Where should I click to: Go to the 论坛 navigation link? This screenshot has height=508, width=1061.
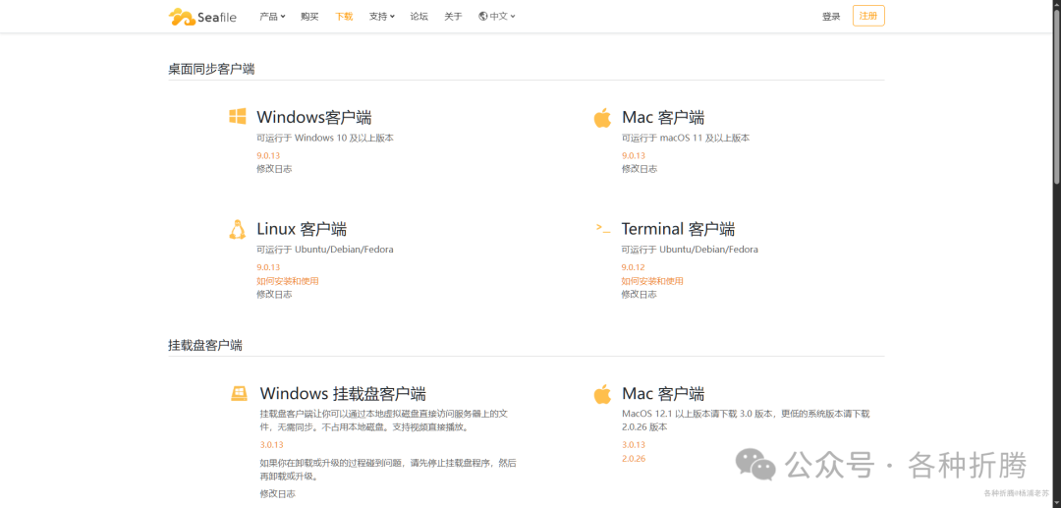point(419,17)
